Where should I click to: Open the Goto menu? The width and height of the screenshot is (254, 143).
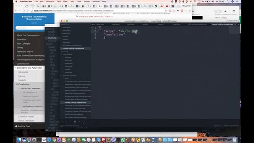tap(72, 2)
